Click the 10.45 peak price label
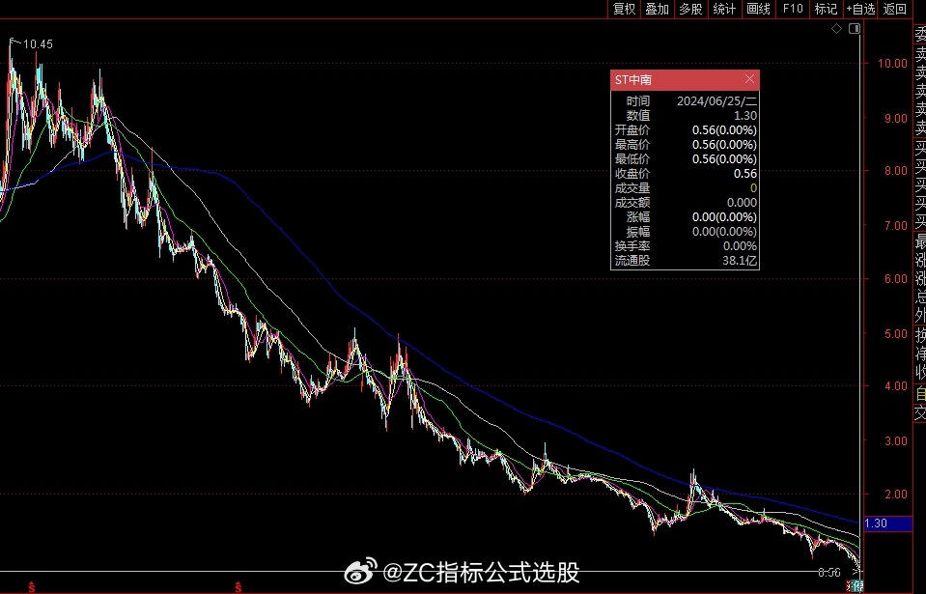This screenshot has height=594, width=926. (x=38, y=44)
